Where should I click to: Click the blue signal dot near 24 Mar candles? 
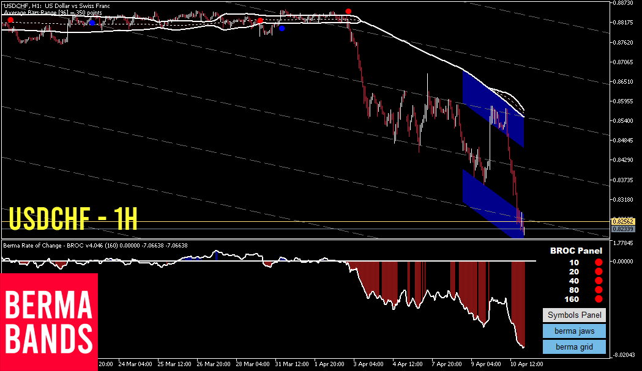pos(92,23)
